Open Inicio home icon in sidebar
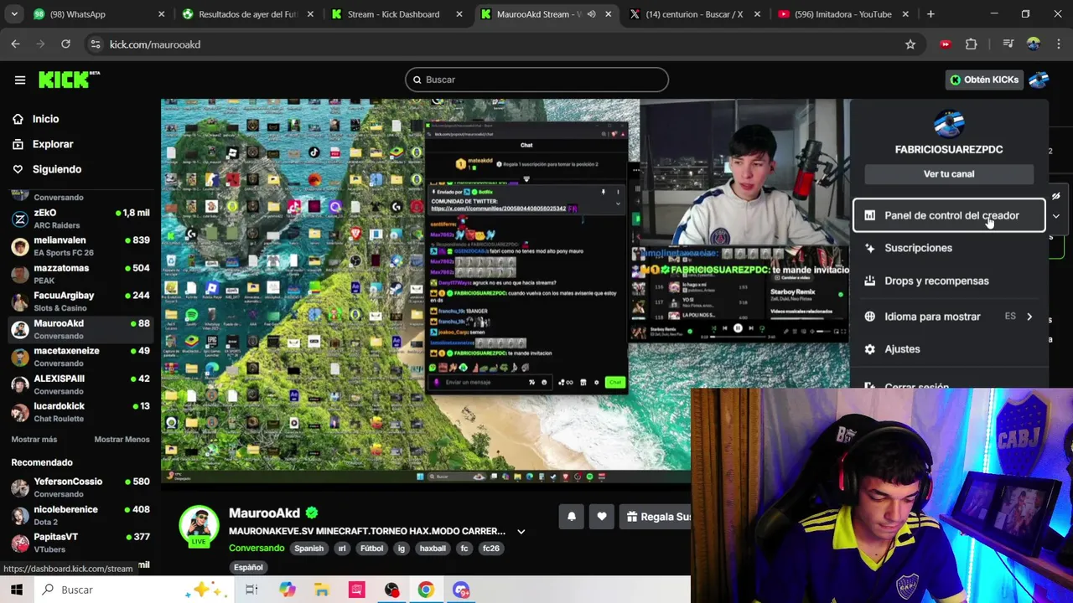Image resolution: width=1073 pixels, height=603 pixels. (18, 119)
